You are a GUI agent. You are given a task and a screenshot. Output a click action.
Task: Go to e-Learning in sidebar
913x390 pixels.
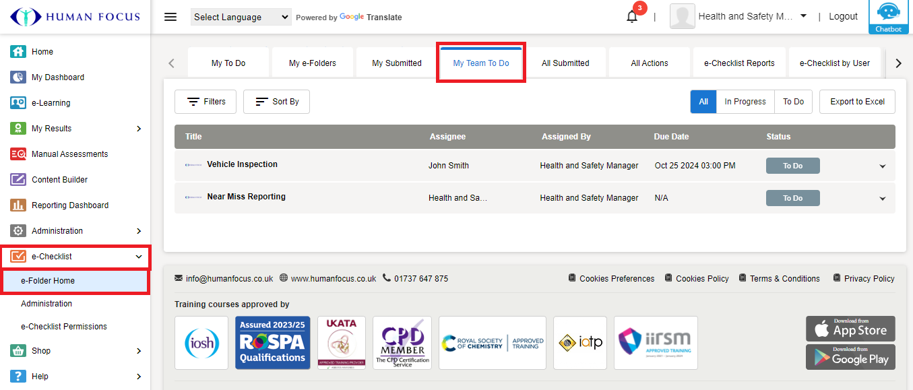pyautogui.click(x=51, y=103)
